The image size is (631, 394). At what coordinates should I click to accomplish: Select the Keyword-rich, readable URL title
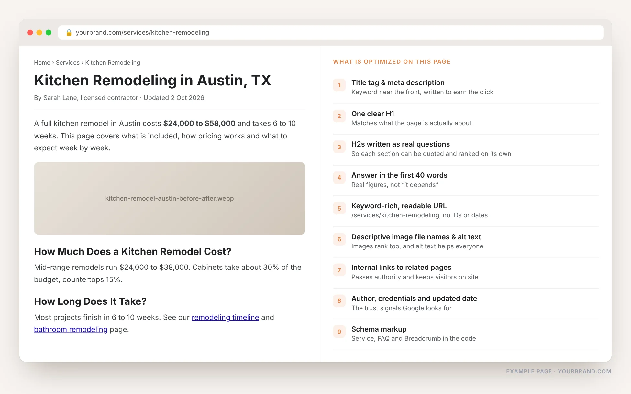[x=399, y=206]
